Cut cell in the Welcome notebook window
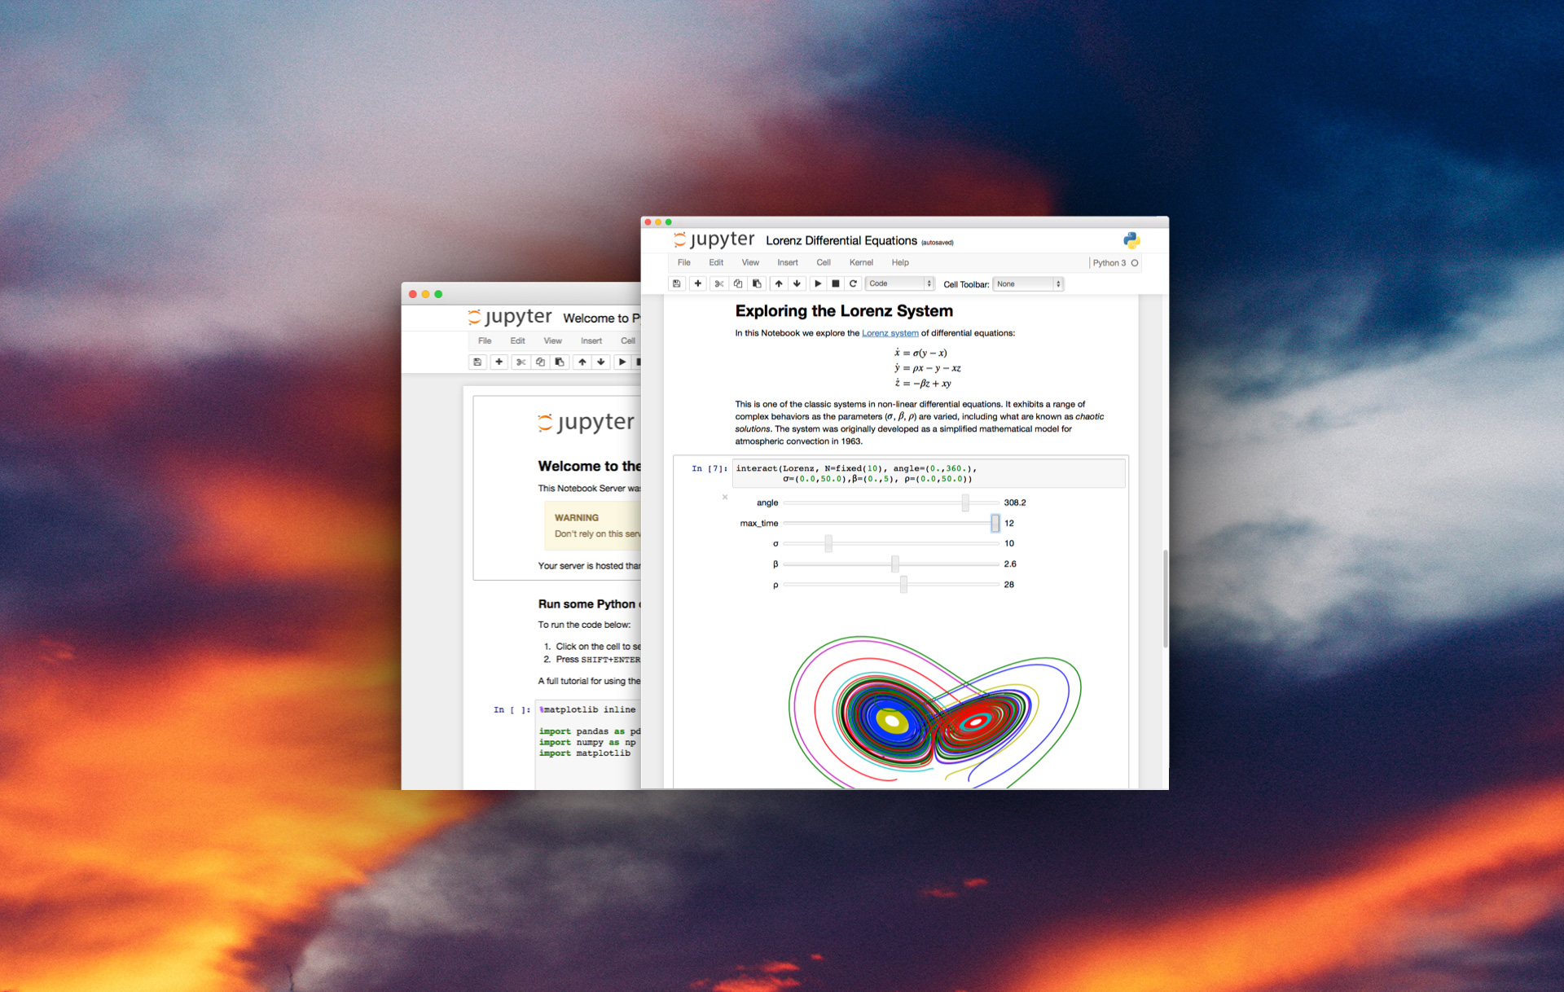 point(521,362)
